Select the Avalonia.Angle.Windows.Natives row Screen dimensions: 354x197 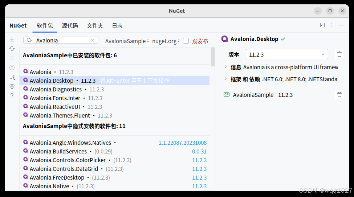[114, 143]
